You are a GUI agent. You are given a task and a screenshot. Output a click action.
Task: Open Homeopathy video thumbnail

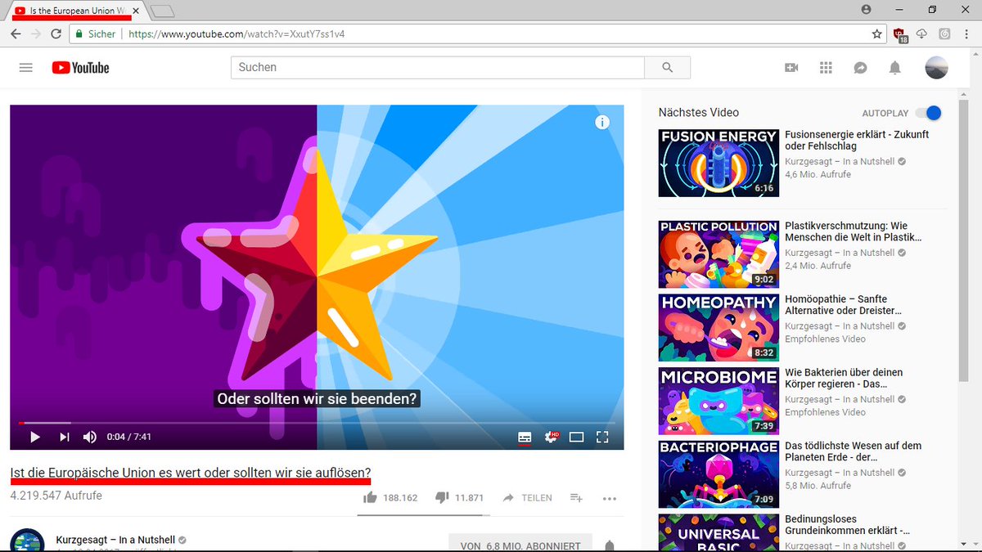pyautogui.click(x=718, y=327)
